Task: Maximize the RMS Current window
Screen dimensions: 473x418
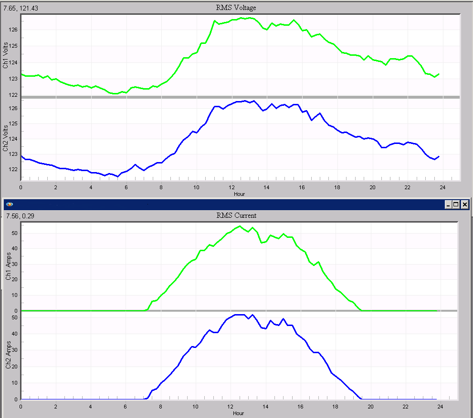Action: point(456,205)
